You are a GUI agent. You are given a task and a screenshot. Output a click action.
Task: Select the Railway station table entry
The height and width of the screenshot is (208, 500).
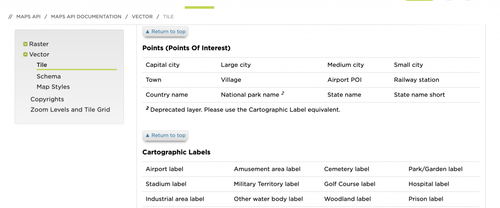tap(417, 80)
